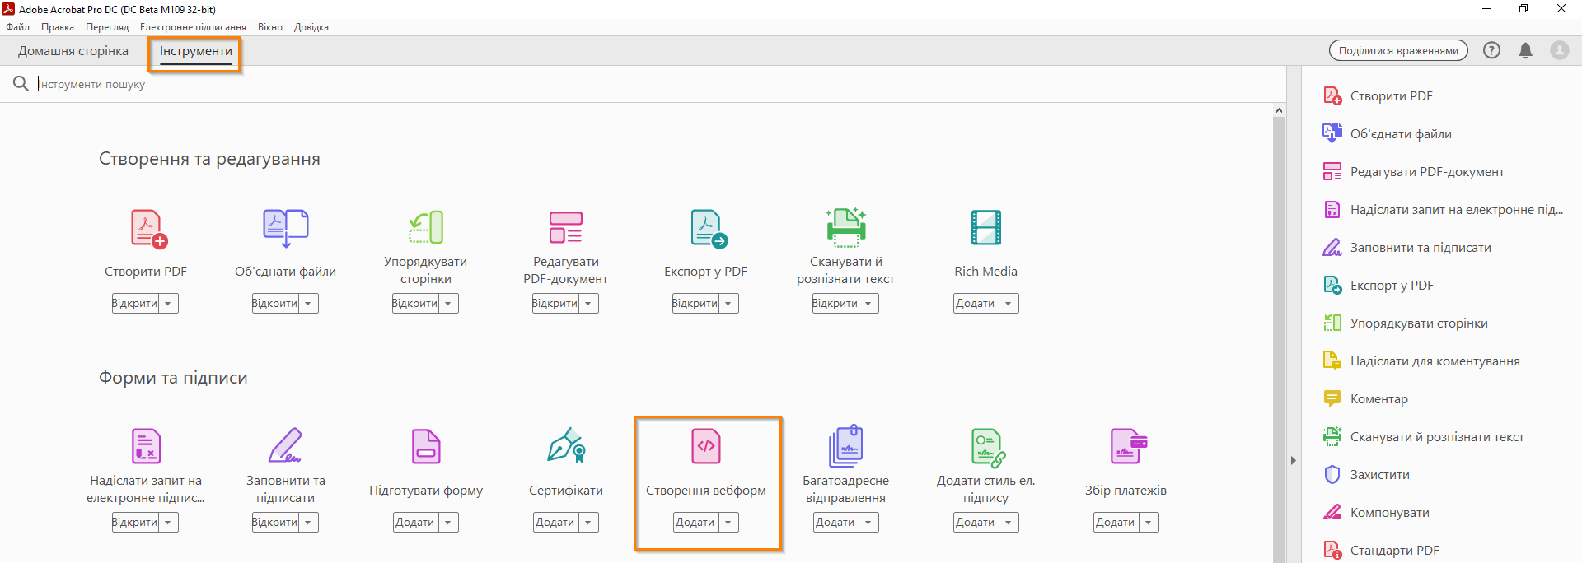The image size is (1582, 563).
Task: Click the Поділитися враженнями button
Action: [x=1398, y=50]
